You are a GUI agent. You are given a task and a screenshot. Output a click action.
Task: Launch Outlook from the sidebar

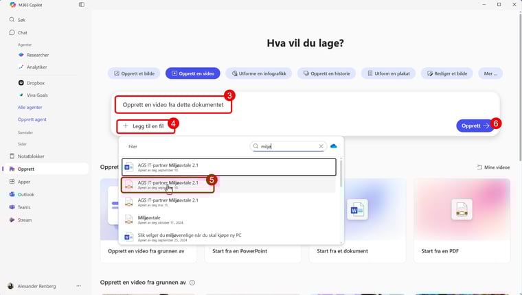[x=22, y=195]
